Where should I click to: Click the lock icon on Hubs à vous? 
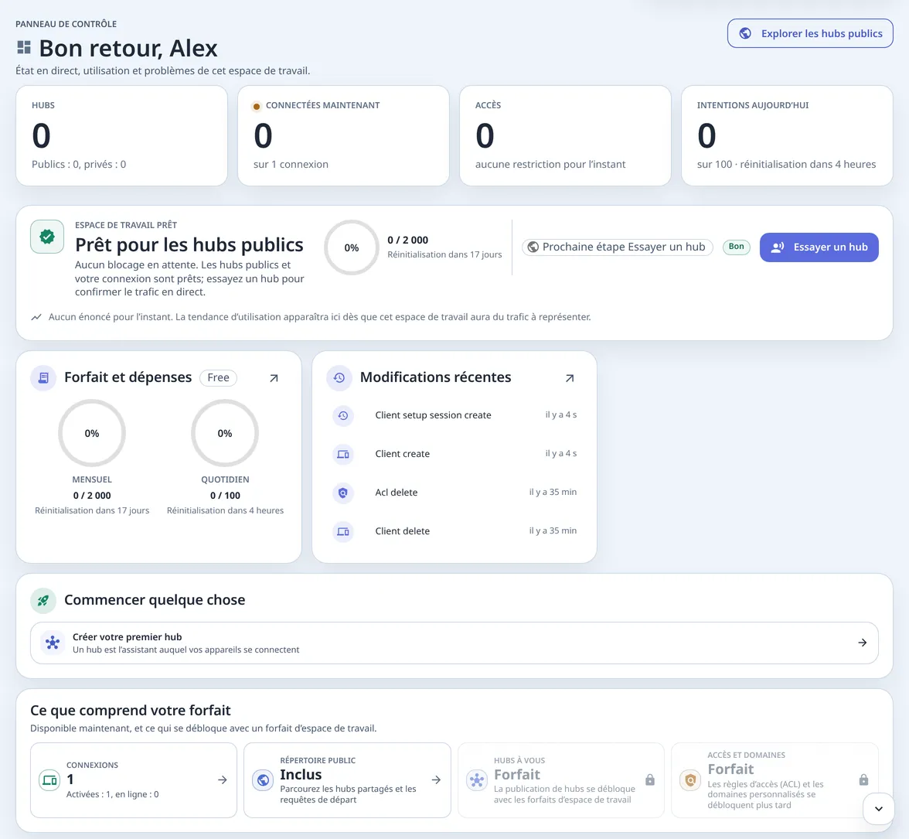[x=650, y=780]
